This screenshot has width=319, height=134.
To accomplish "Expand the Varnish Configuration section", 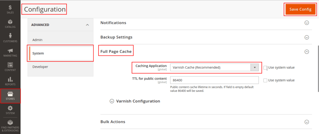I will [x=112, y=101].
